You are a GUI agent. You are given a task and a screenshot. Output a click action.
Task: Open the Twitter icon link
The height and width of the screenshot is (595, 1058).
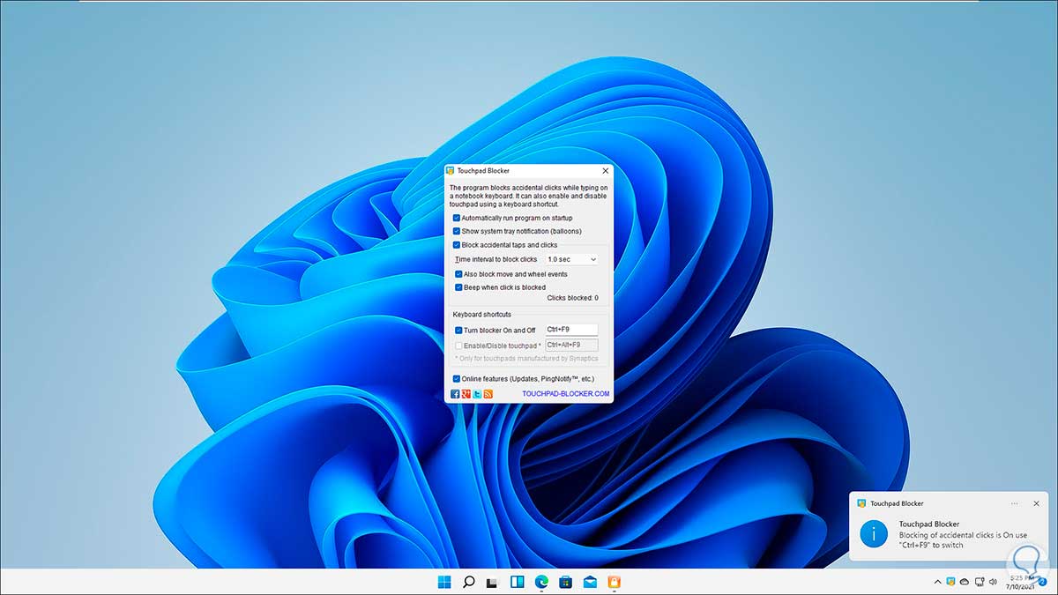tap(477, 394)
